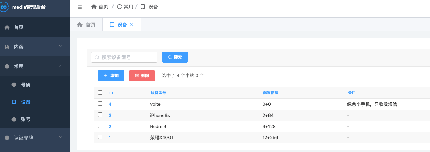Click the iPhone6s device model cell

click(x=160, y=115)
